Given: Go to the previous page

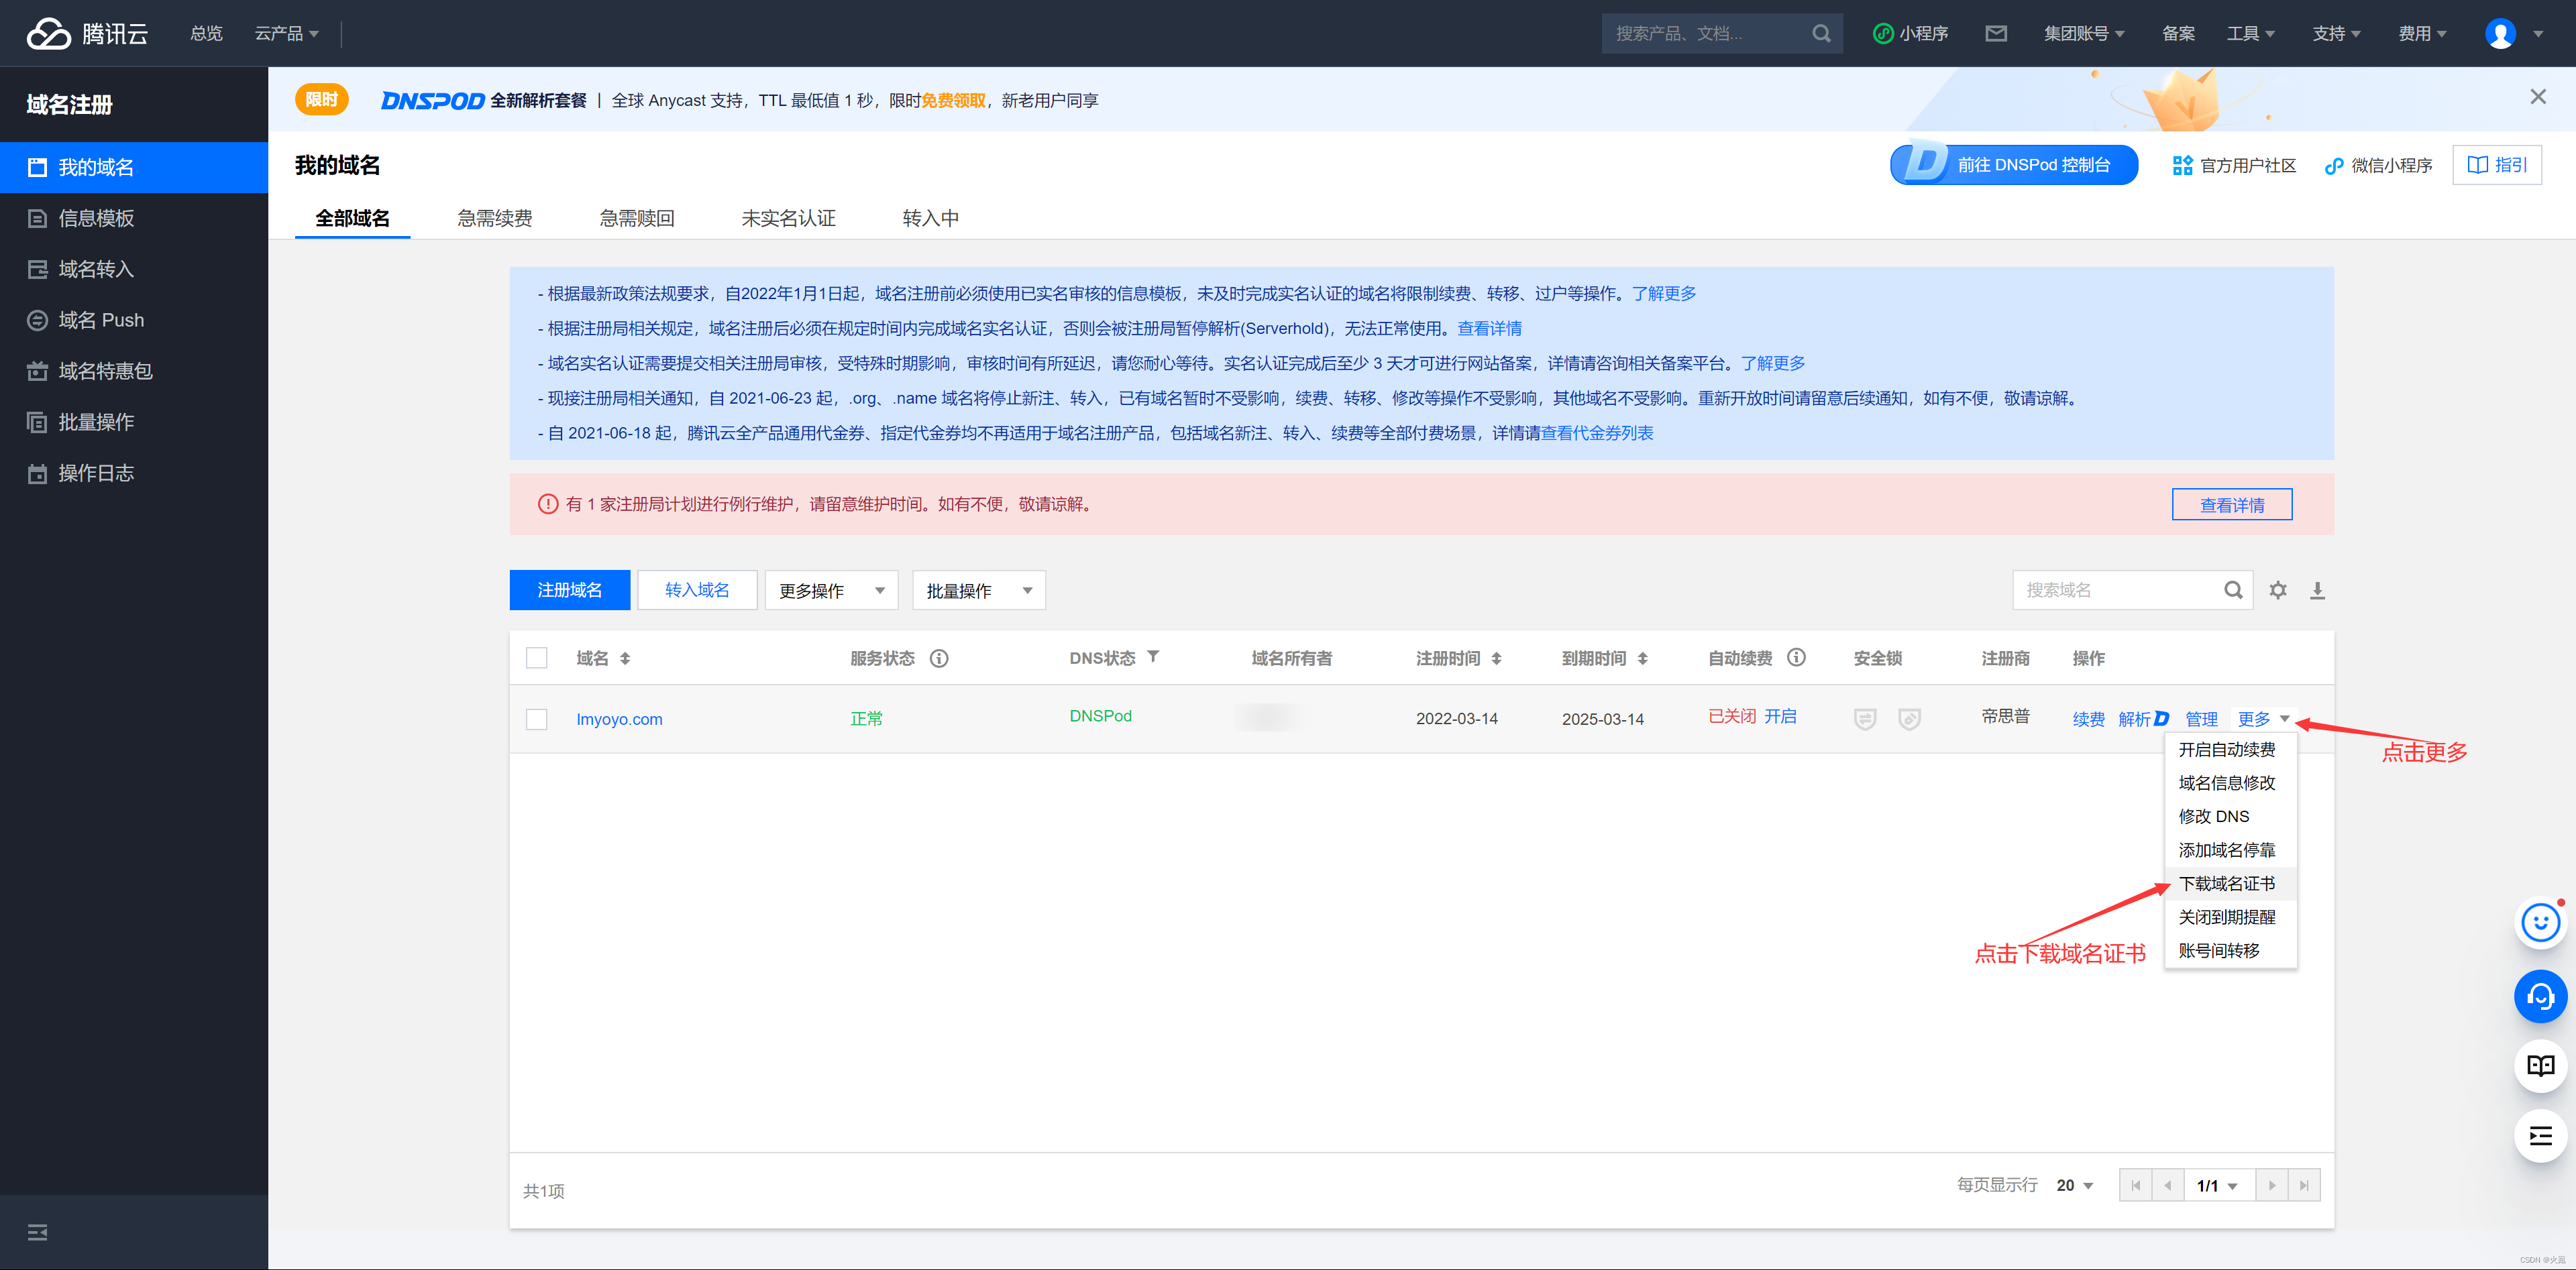Looking at the screenshot, I should coord(2167,1185).
